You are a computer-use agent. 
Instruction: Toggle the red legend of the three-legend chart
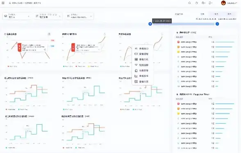80,66
